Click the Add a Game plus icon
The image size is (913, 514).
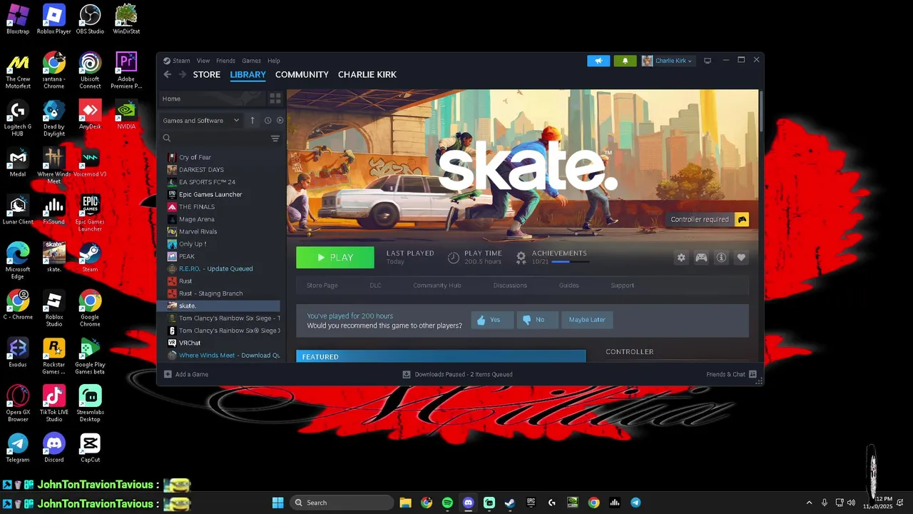(168, 374)
